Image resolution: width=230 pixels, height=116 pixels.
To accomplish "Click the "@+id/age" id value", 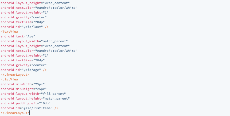I will click(32, 70).
